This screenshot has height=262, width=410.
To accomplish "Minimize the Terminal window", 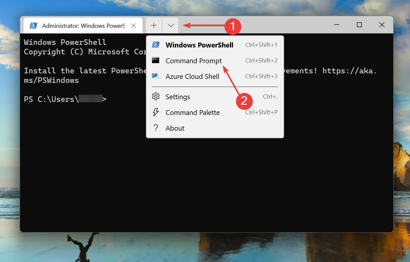I will (337, 25).
